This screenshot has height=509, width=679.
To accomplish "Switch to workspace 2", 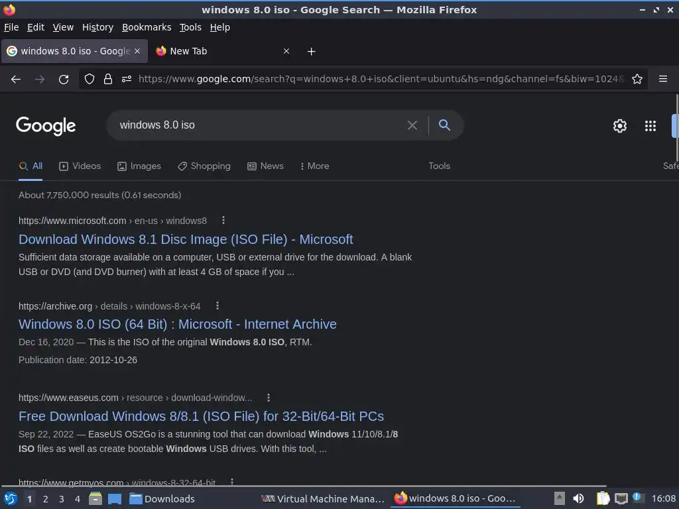I will pyautogui.click(x=46, y=499).
